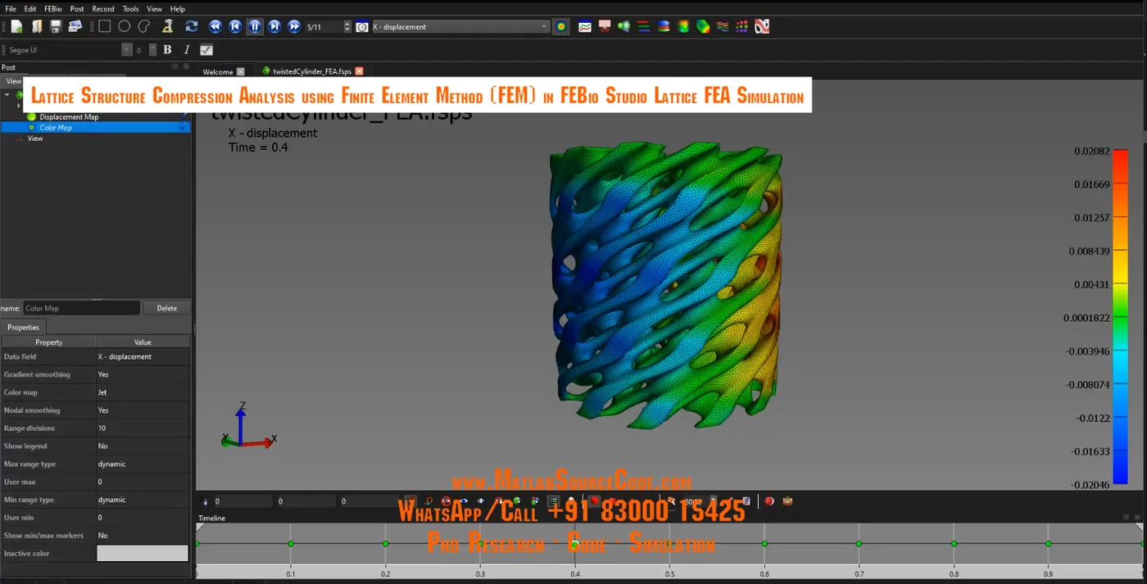Viewport: 1147px width, 584px height.
Task: Click the Color map Jet value
Action: [x=143, y=392]
